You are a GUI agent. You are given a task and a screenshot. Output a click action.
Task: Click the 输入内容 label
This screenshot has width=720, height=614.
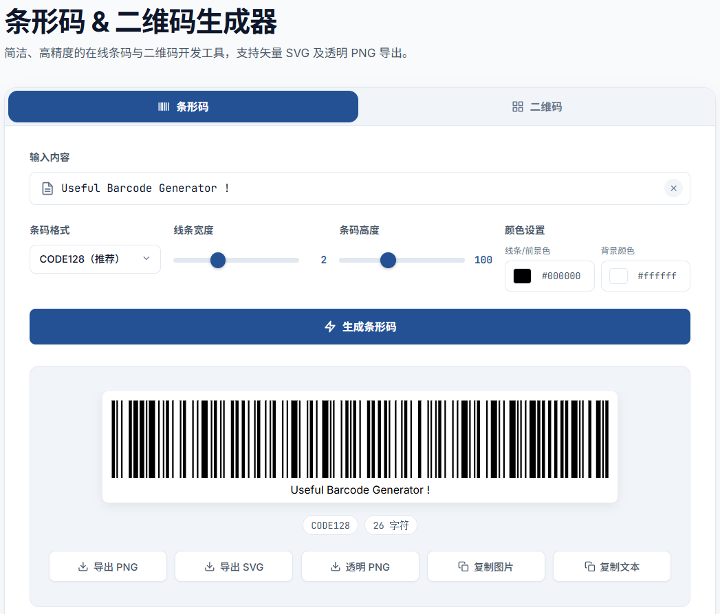50,157
